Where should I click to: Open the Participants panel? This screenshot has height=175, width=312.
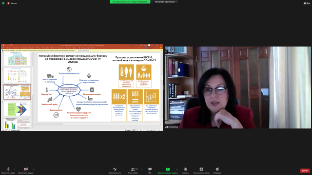[133, 170]
